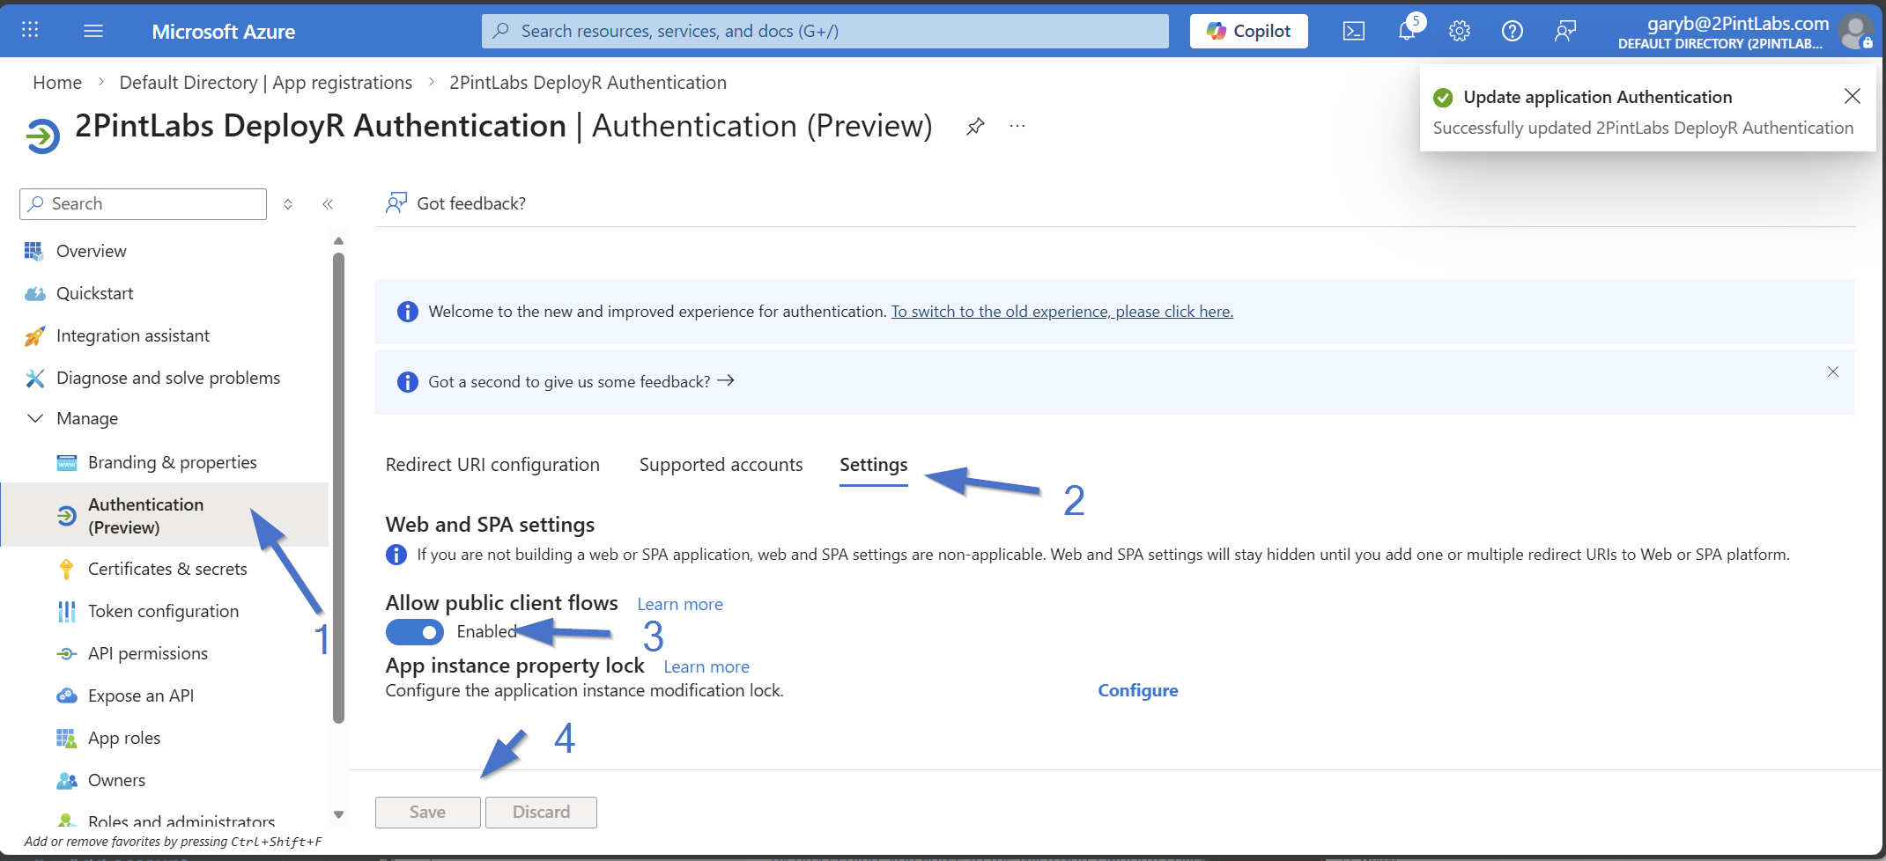Image resolution: width=1886 pixels, height=861 pixels.
Task: Open the notifications bell
Action: (x=1407, y=31)
